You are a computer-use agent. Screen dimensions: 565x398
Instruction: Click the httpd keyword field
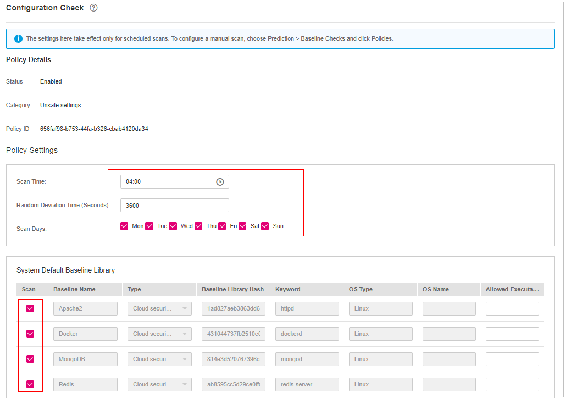307,308
